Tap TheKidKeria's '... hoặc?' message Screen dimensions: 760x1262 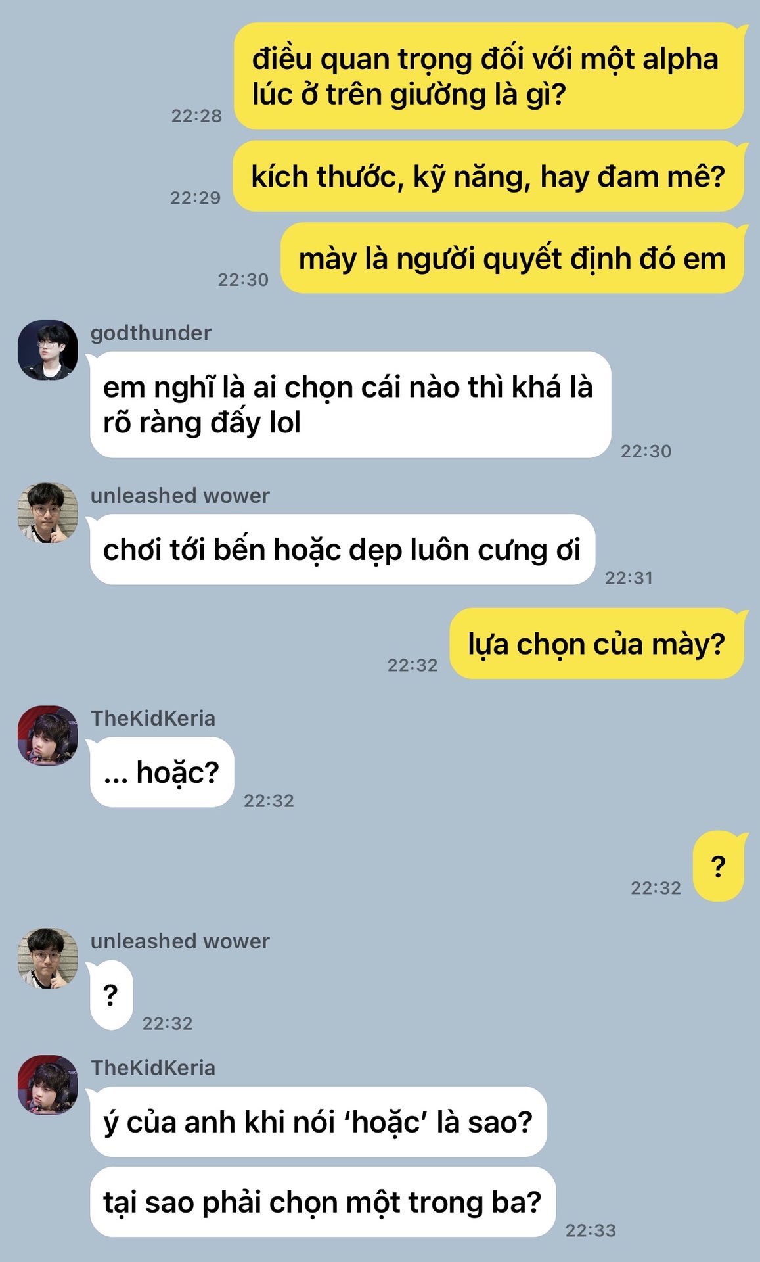(x=162, y=772)
